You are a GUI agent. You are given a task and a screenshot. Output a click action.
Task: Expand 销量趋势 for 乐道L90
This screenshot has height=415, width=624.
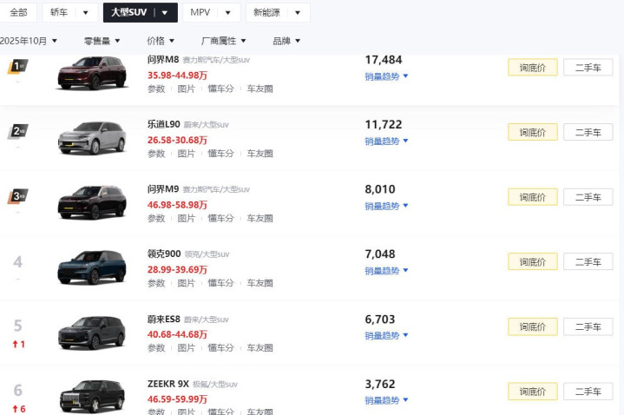[386, 141]
